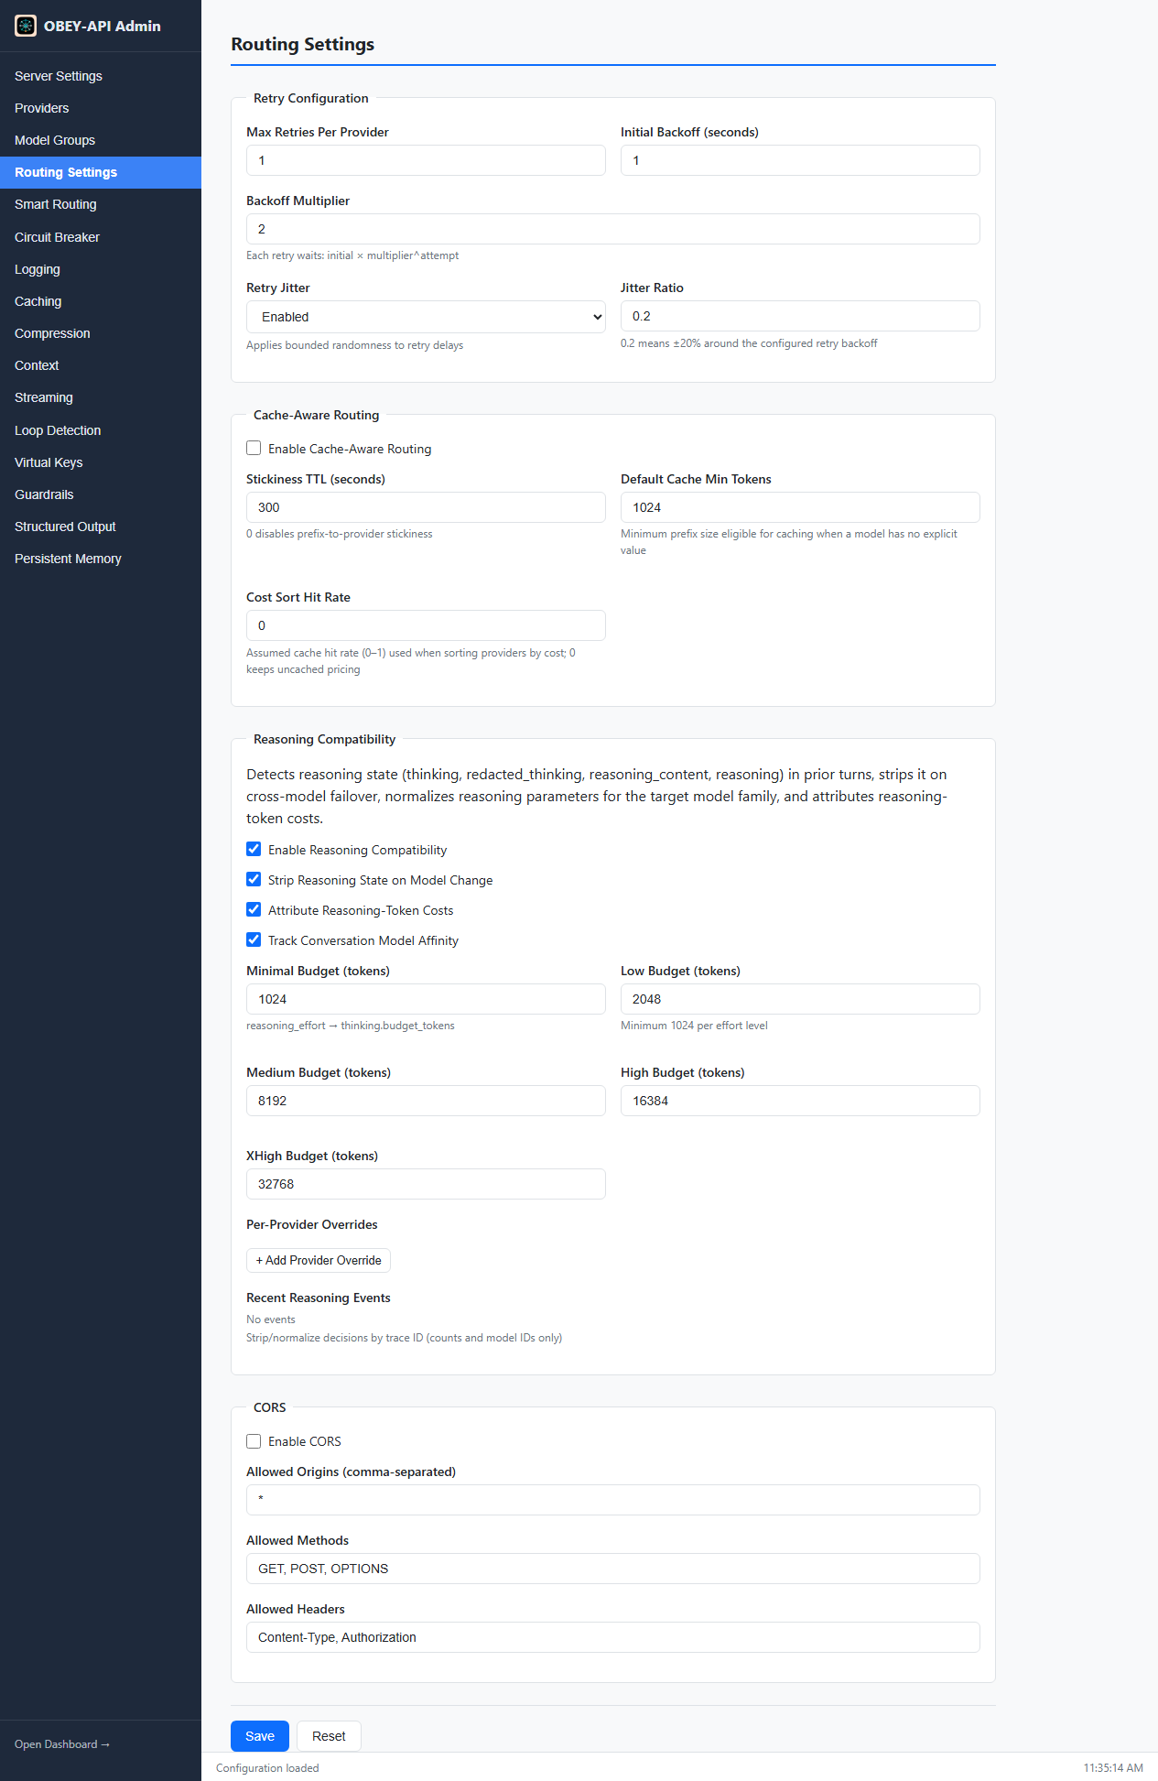The width and height of the screenshot is (1158, 1781).
Task: Edit the Medium Budget tokens field
Action: tap(426, 1101)
